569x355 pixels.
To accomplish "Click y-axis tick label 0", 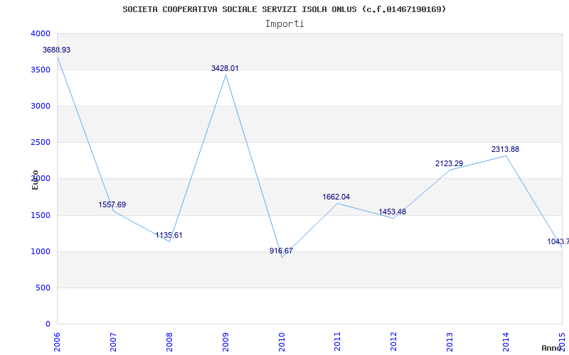I will pyautogui.click(x=48, y=324).
